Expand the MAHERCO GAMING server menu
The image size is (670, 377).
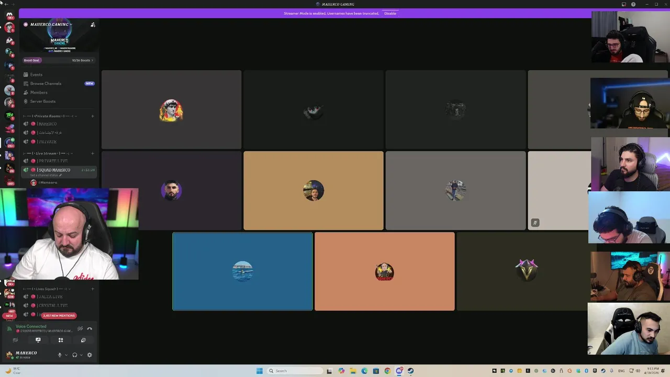point(51,25)
